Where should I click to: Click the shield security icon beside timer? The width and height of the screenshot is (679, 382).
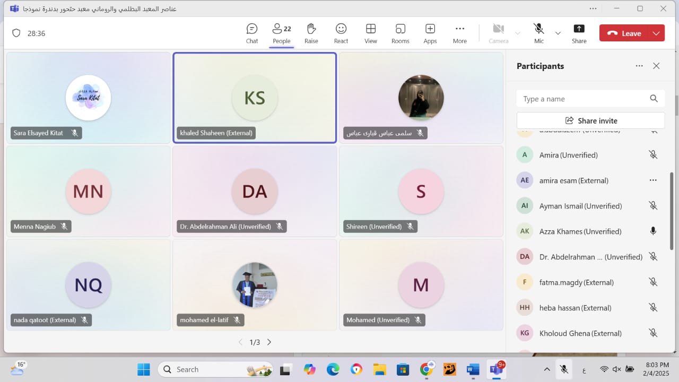[16, 33]
